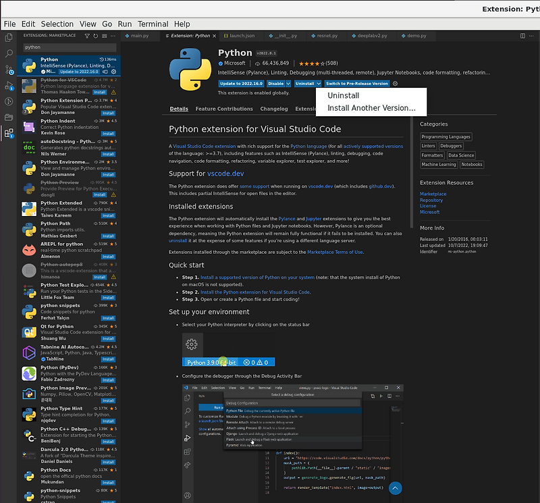Open the Marketplace link under Extension Resources
Viewport: 540px width, 503px height.
click(433, 193)
